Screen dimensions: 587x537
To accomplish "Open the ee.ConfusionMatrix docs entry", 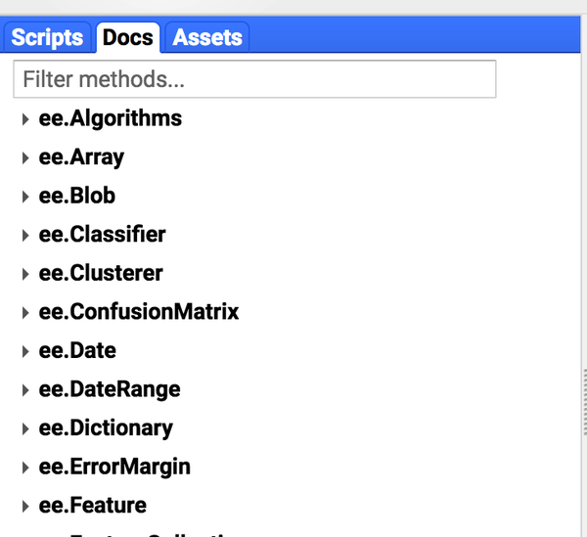I will (x=139, y=313).
